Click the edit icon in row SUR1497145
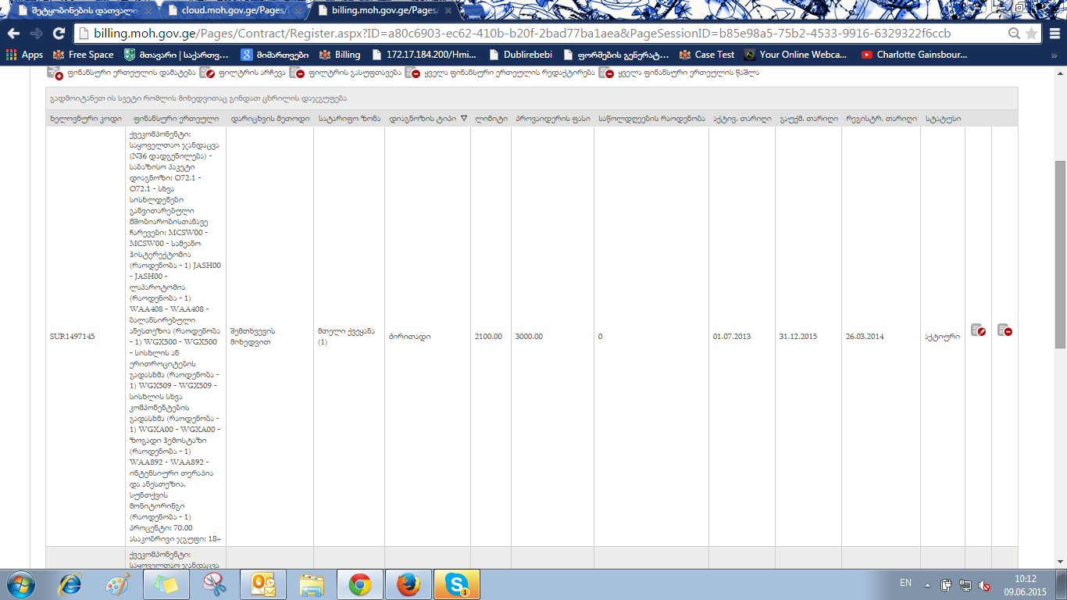The height and width of the screenshot is (600, 1067). coord(978,330)
